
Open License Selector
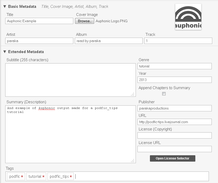172,158
